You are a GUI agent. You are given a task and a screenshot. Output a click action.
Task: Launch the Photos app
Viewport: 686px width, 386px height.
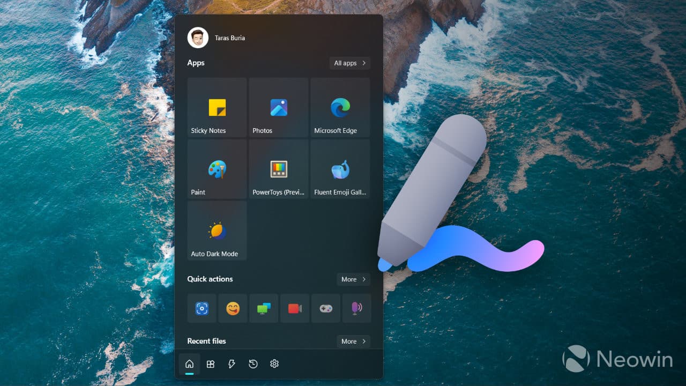pyautogui.click(x=278, y=107)
